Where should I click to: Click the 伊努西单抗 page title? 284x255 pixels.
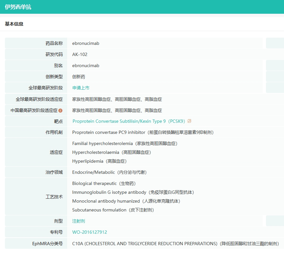(18, 7)
